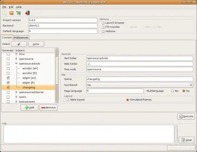Enable the FTP transfer checkbox
Image resolution: width=197 pixels, height=152 pixels.
tap(103, 27)
